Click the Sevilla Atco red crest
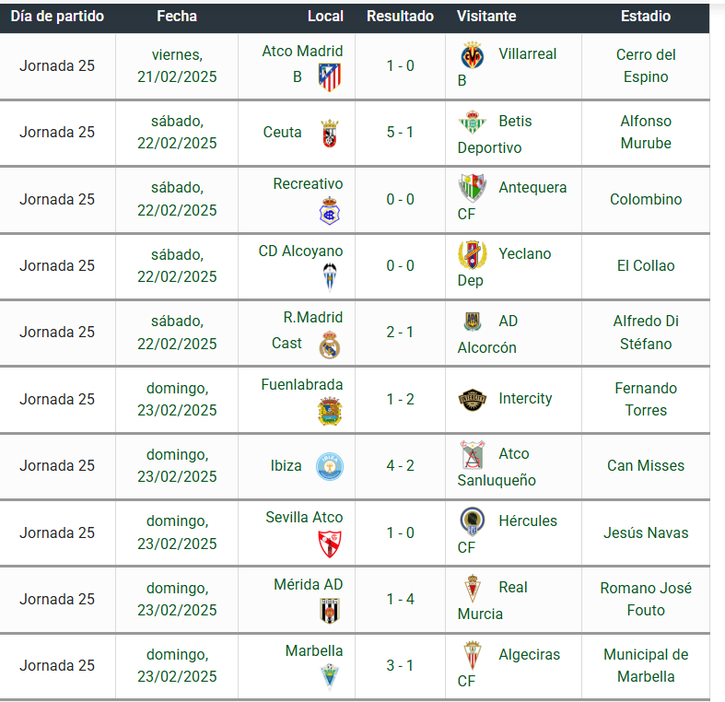Screen dimensions: 725x702 click(330, 544)
